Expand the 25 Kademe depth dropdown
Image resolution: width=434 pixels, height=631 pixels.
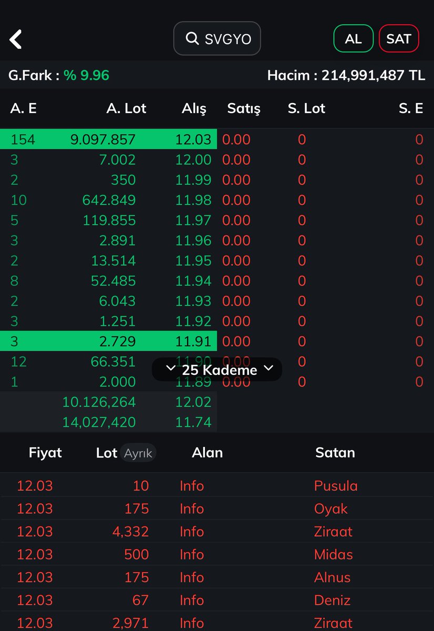tap(217, 370)
